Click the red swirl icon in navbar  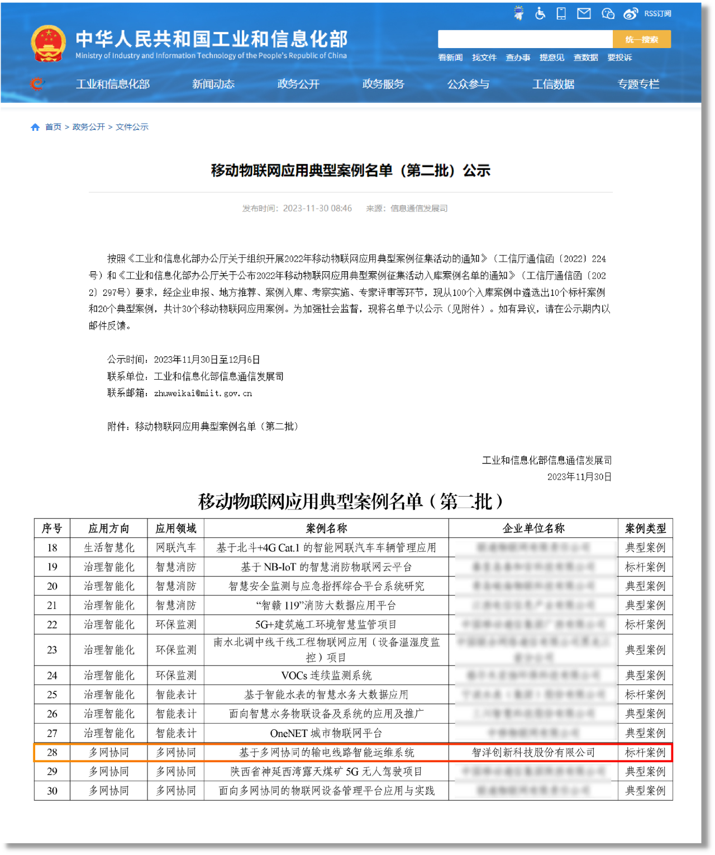(x=37, y=84)
